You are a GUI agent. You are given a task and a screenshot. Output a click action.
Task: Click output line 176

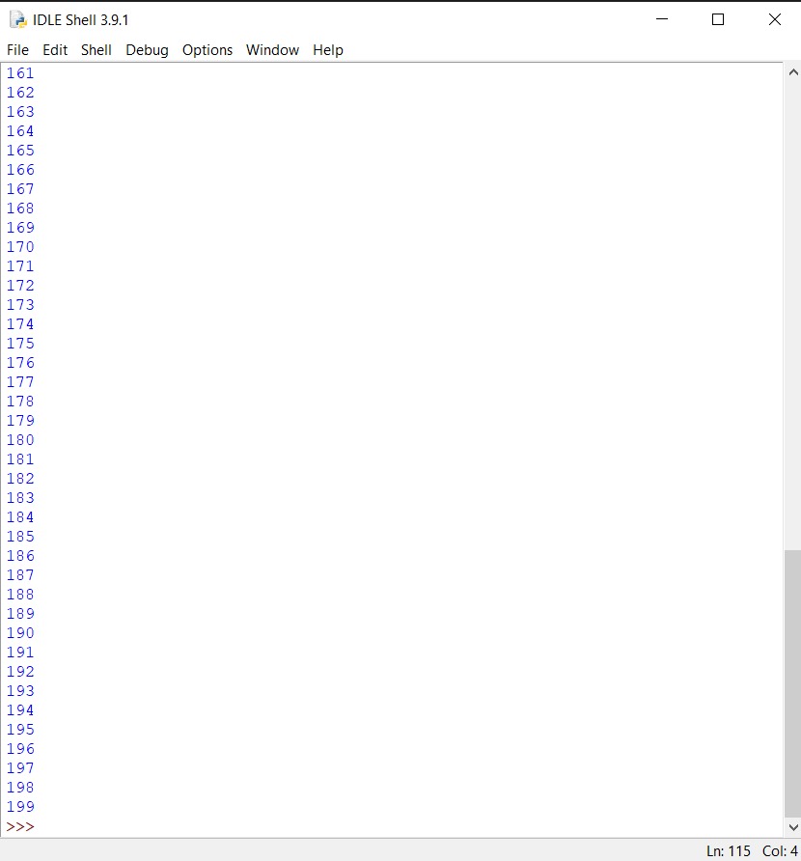pyautogui.click(x=20, y=362)
